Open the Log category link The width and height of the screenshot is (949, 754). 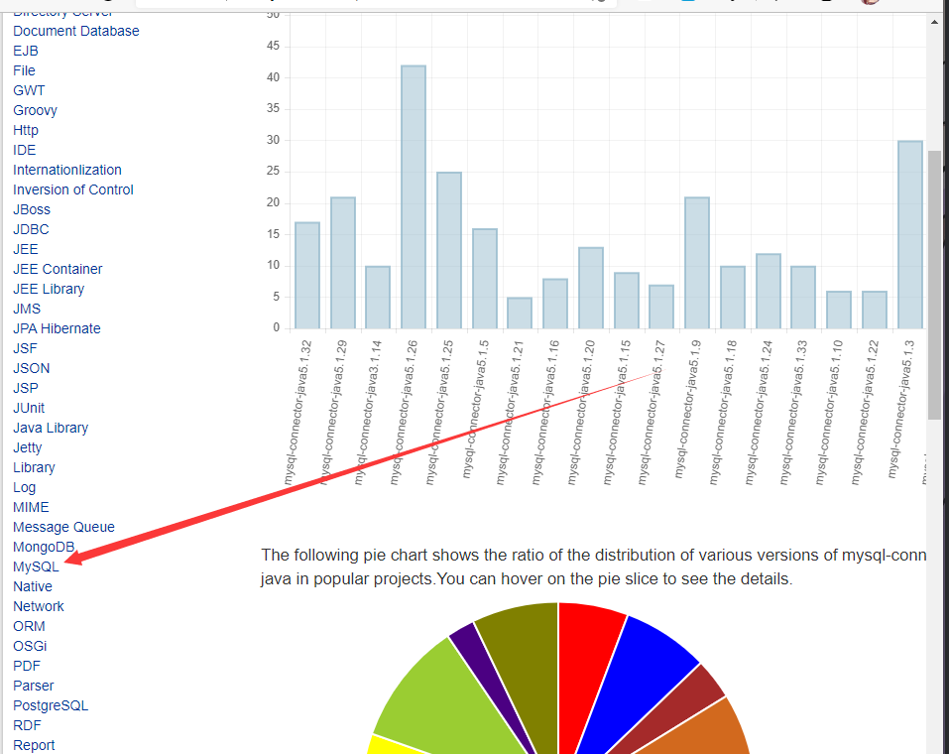coord(24,487)
